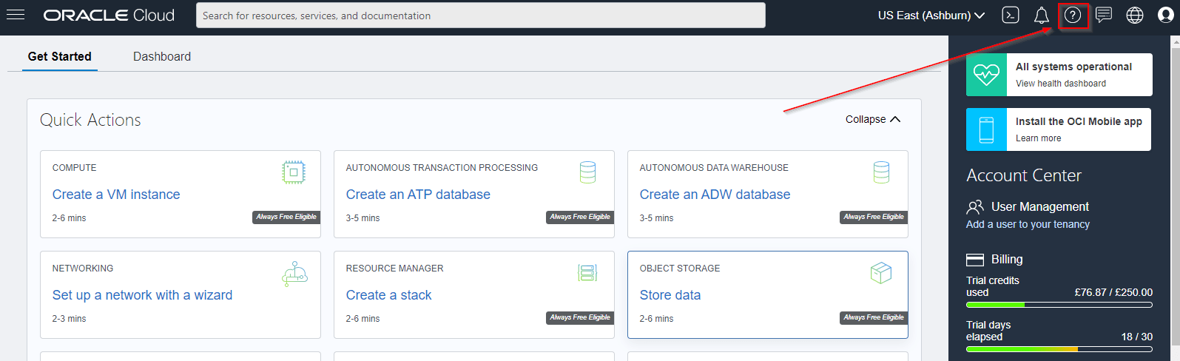Open Create an ATP database link

pyautogui.click(x=418, y=195)
